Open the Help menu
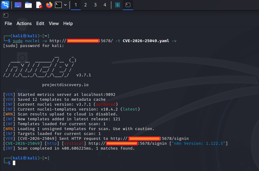Viewport: 259px width, 171px height. pos(68,24)
